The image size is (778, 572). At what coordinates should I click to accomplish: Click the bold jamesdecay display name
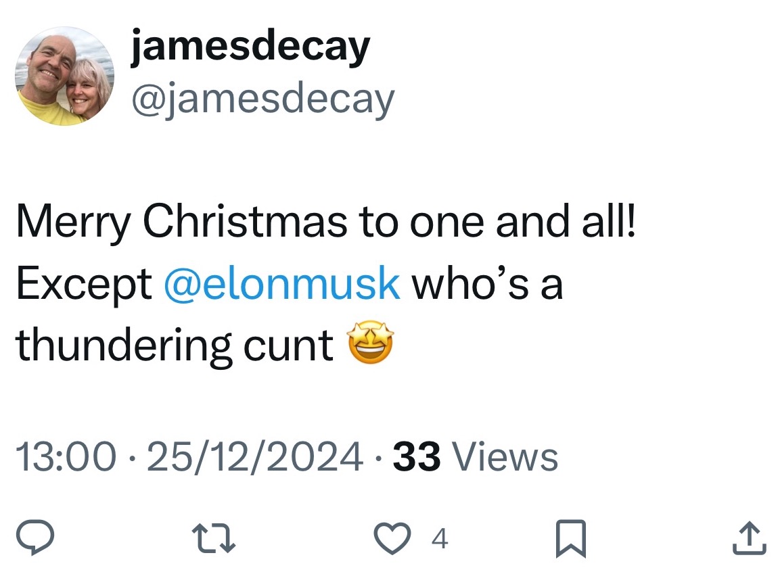(x=251, y=47)
